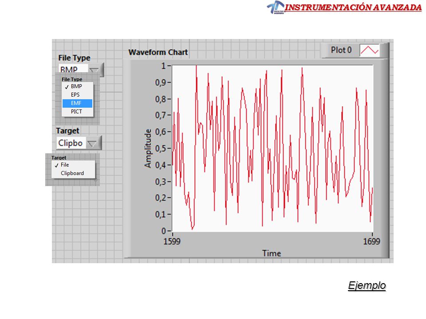Click the y-axis value 0,1
This screenshot has width=426, height=319.
click(160, 214)
